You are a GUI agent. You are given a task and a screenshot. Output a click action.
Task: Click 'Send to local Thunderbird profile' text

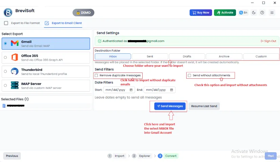tap(44, 74)
